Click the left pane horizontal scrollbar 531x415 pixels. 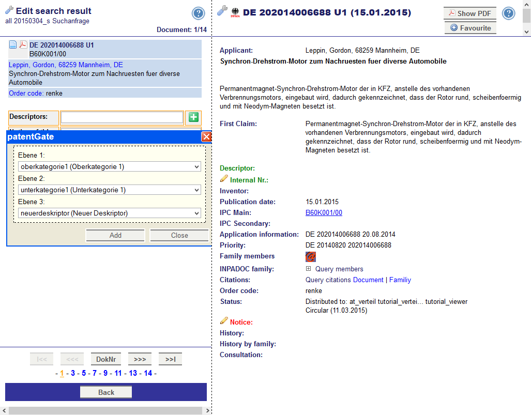click(x=105, y=410)
